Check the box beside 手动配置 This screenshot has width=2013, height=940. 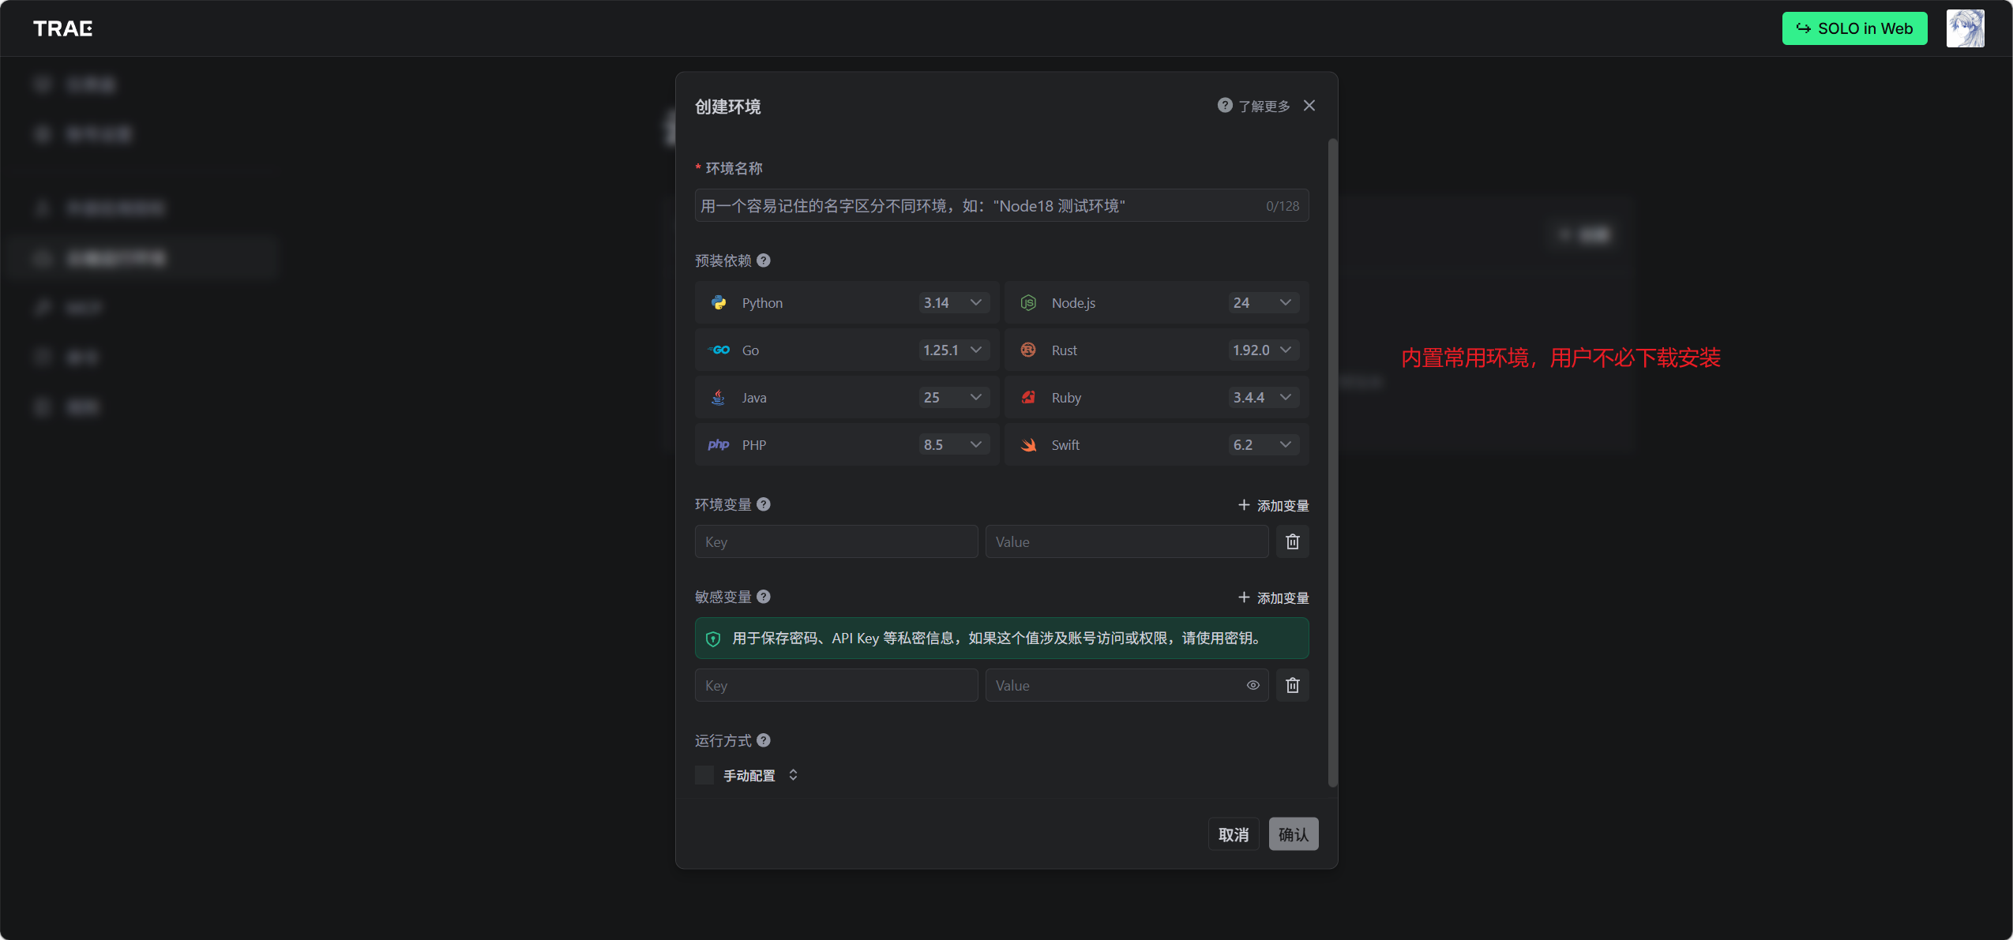pyautogui.click(x=704, y=775)
